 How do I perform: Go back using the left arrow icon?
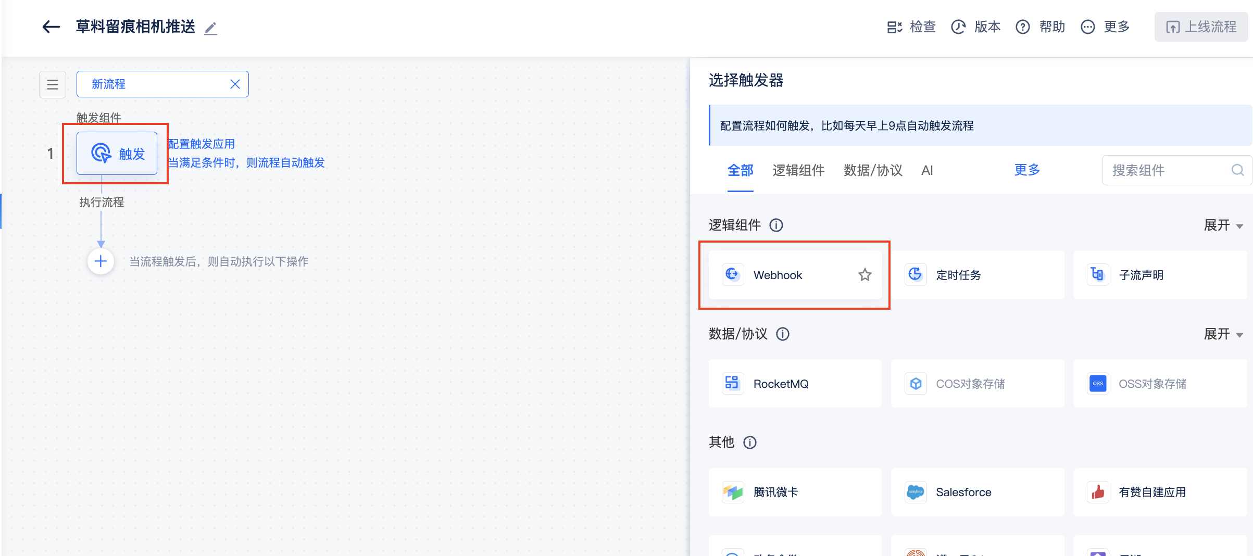(x=51, y=27)
